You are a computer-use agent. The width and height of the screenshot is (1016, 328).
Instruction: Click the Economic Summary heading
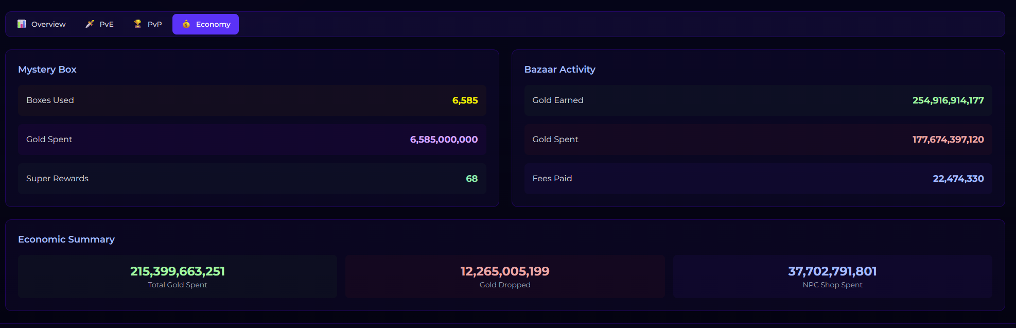(x=66, y=239)
